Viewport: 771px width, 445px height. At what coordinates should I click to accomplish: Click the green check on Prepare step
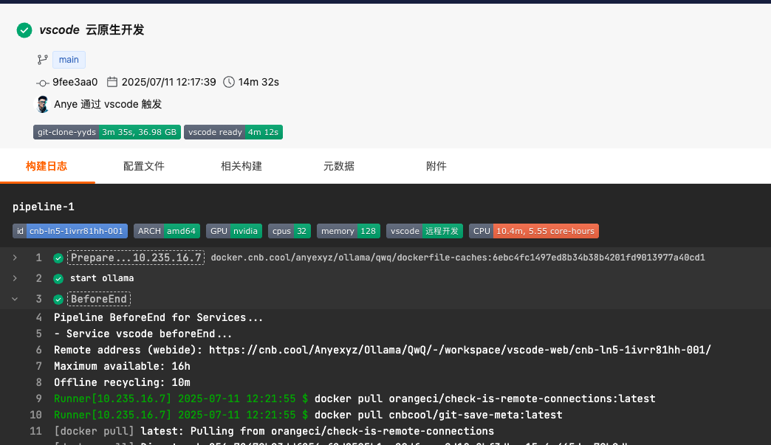click(58, 258)
